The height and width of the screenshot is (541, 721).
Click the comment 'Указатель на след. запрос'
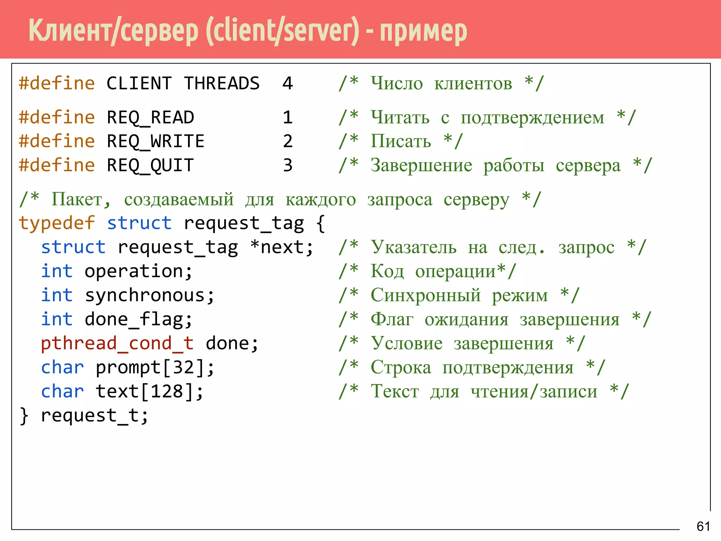click(x=493, y=247)
